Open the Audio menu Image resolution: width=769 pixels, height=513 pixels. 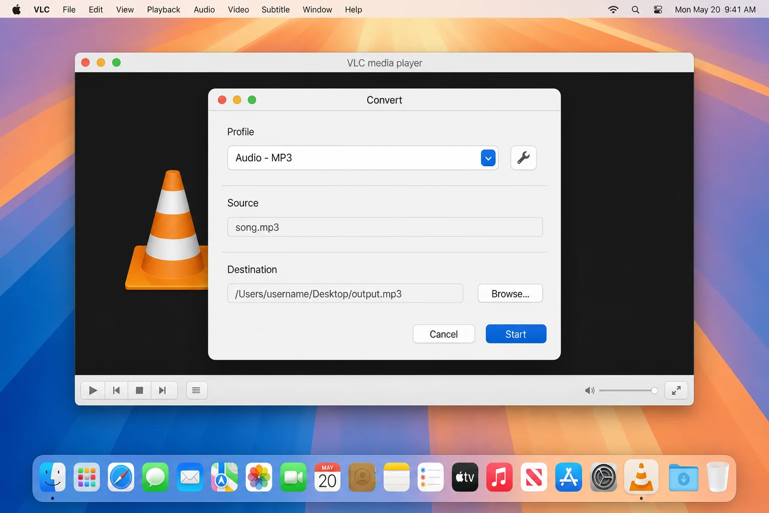(204, 10)
